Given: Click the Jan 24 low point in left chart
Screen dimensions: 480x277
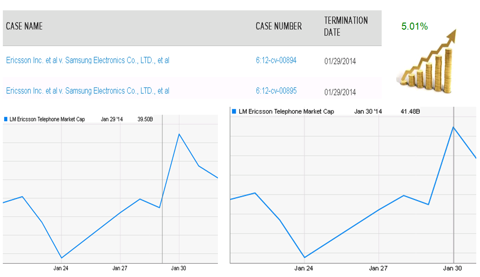Looking at the screenshot, I should [x=62, y=258].
